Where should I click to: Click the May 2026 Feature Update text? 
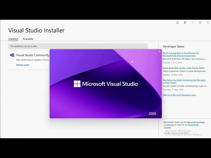(x=32, y=60)
